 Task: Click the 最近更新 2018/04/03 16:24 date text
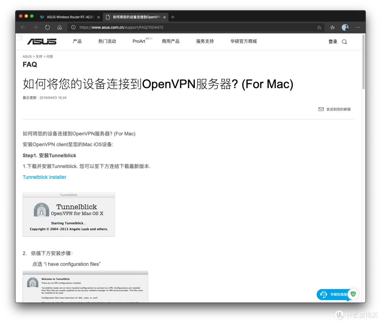tap(44, 98)
